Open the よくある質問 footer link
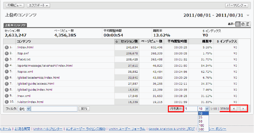This screenshot has width=254, height=133. pyautogui.click(x=22, y=129)
